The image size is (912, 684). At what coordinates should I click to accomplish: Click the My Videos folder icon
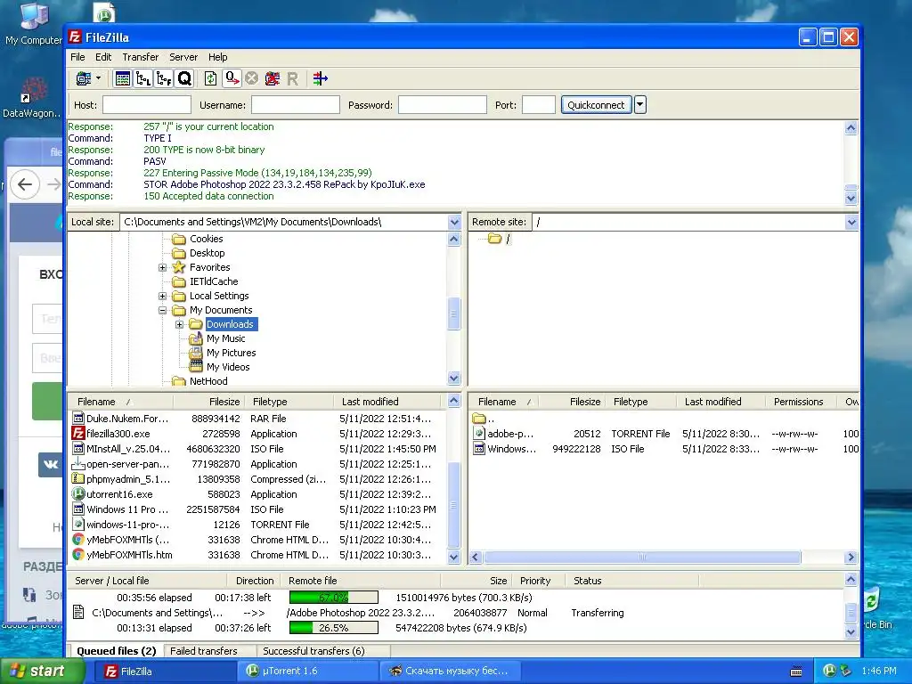pos(196,367)
